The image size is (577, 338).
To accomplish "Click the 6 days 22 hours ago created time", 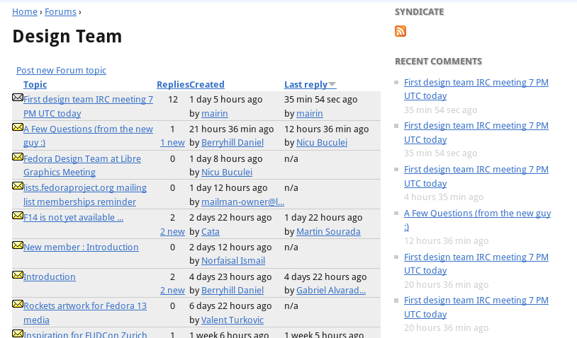I will 230,305.
